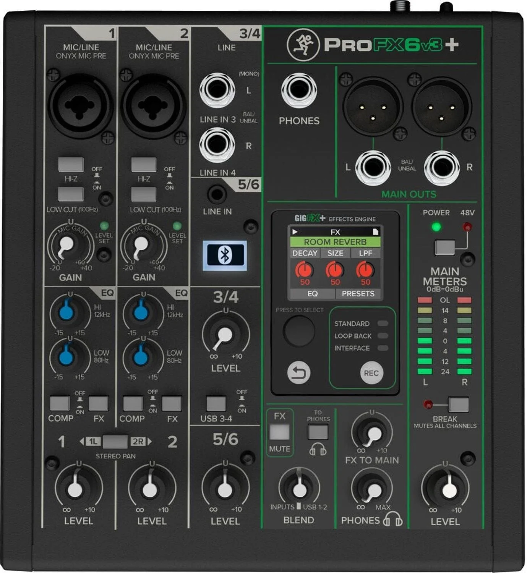Click the red LPF knob on the display
Screen dimensions: 527x573
click(x=365, y=270)
